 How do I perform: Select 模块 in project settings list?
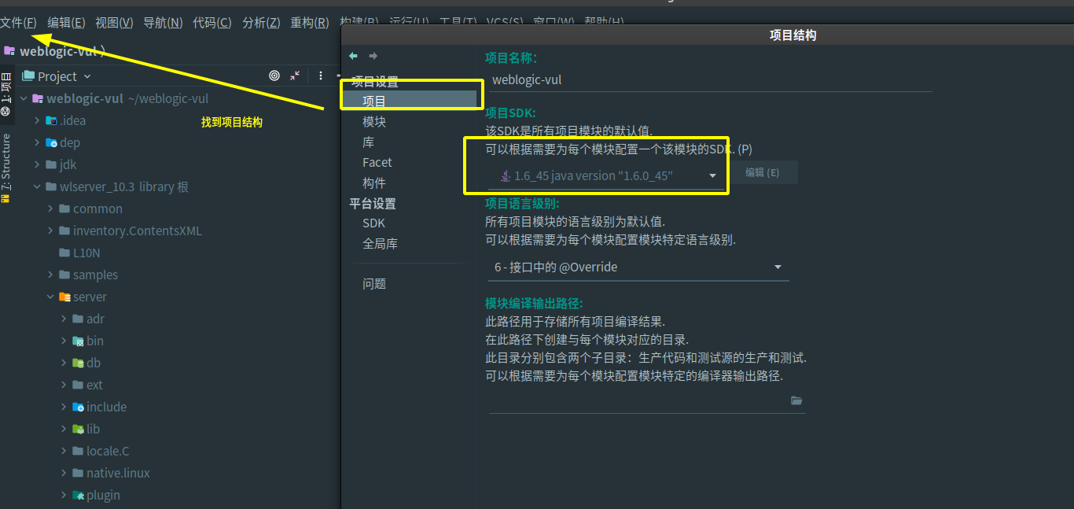pyautogui.click(x=374, y=122)
